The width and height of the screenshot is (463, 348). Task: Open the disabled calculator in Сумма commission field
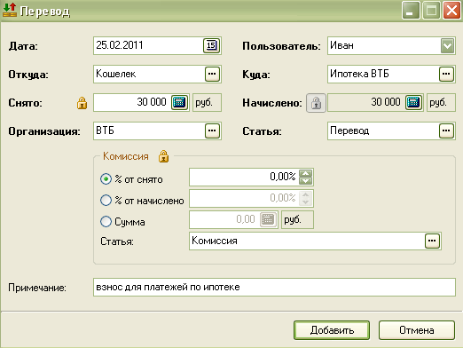pyautogui.click(x=268, y=219)
